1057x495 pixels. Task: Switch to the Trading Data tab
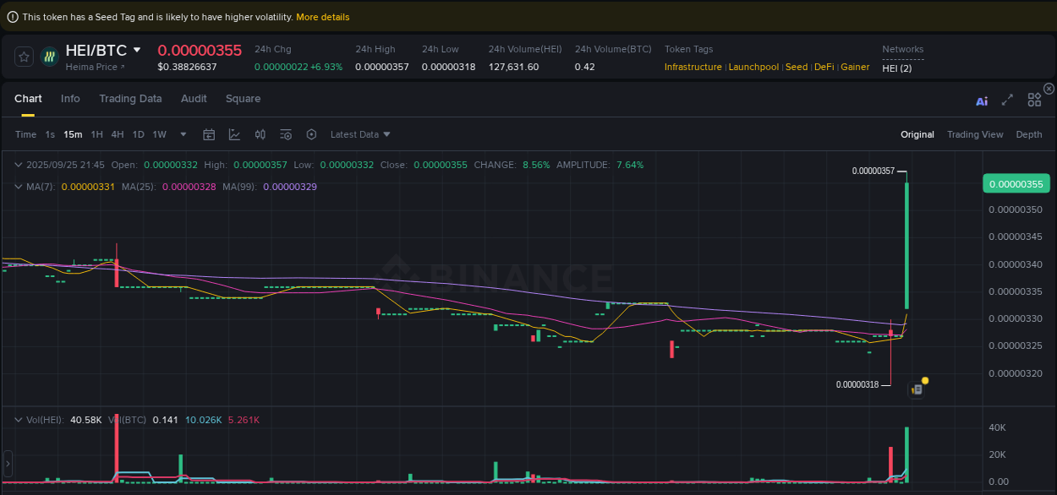click(130, 99)
